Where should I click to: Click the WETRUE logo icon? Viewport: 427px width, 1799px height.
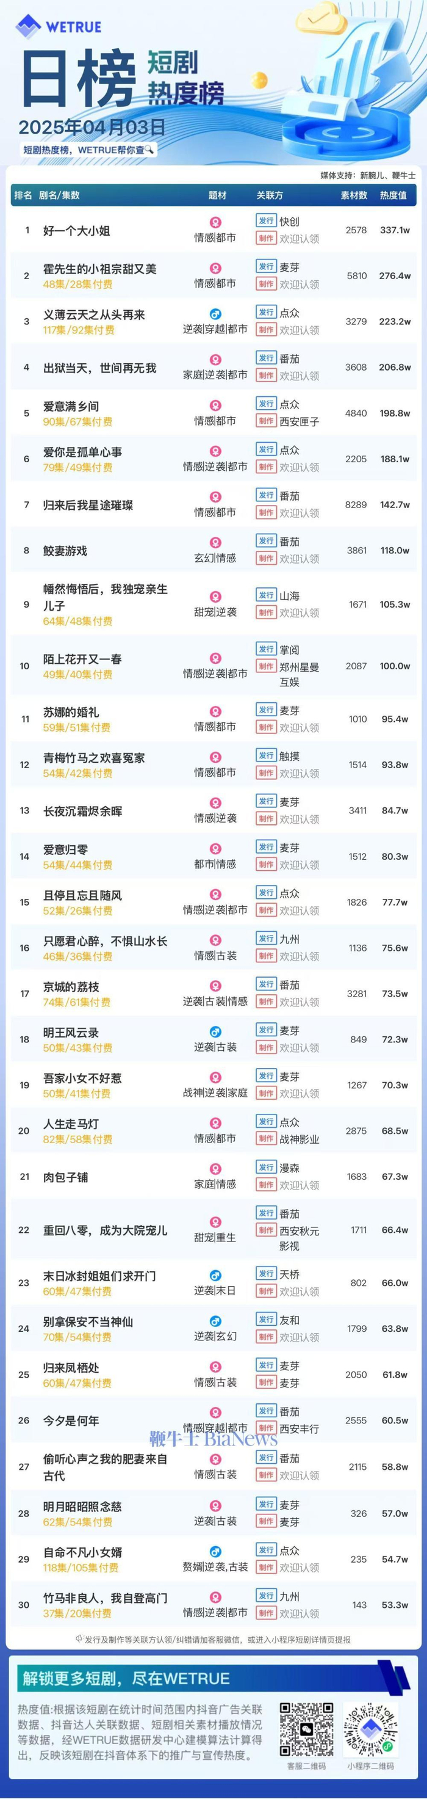tap(29, 26)
